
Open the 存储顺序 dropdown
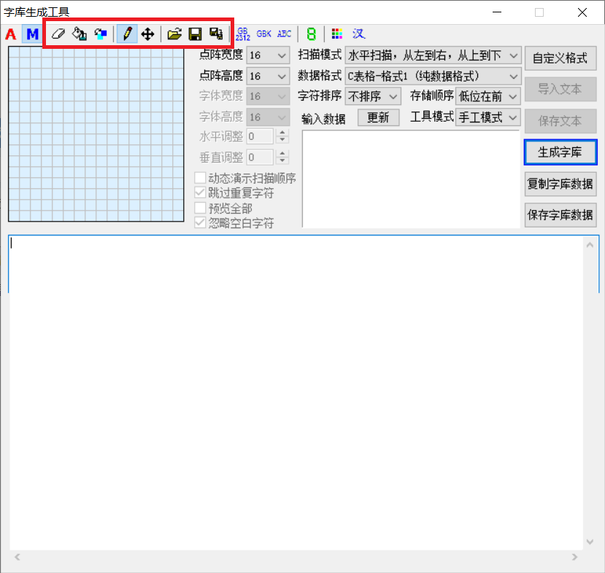point(488,96)
